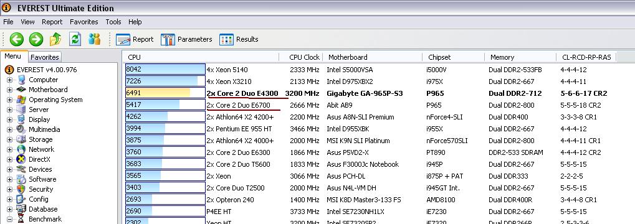The height and width of the screenshot is (224, 635).
Task: Sort by the Motherboard column header
Action: [x=373, y=57]
